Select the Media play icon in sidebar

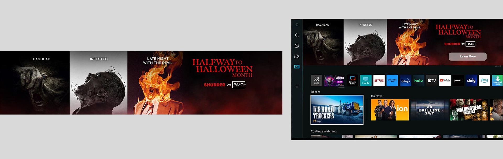point(297,67)
